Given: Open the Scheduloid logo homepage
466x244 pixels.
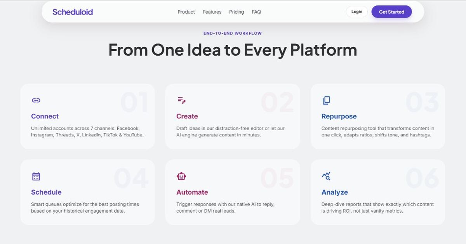Looking at the screenshot, I should pyautogui.click(x=73, y=12).
